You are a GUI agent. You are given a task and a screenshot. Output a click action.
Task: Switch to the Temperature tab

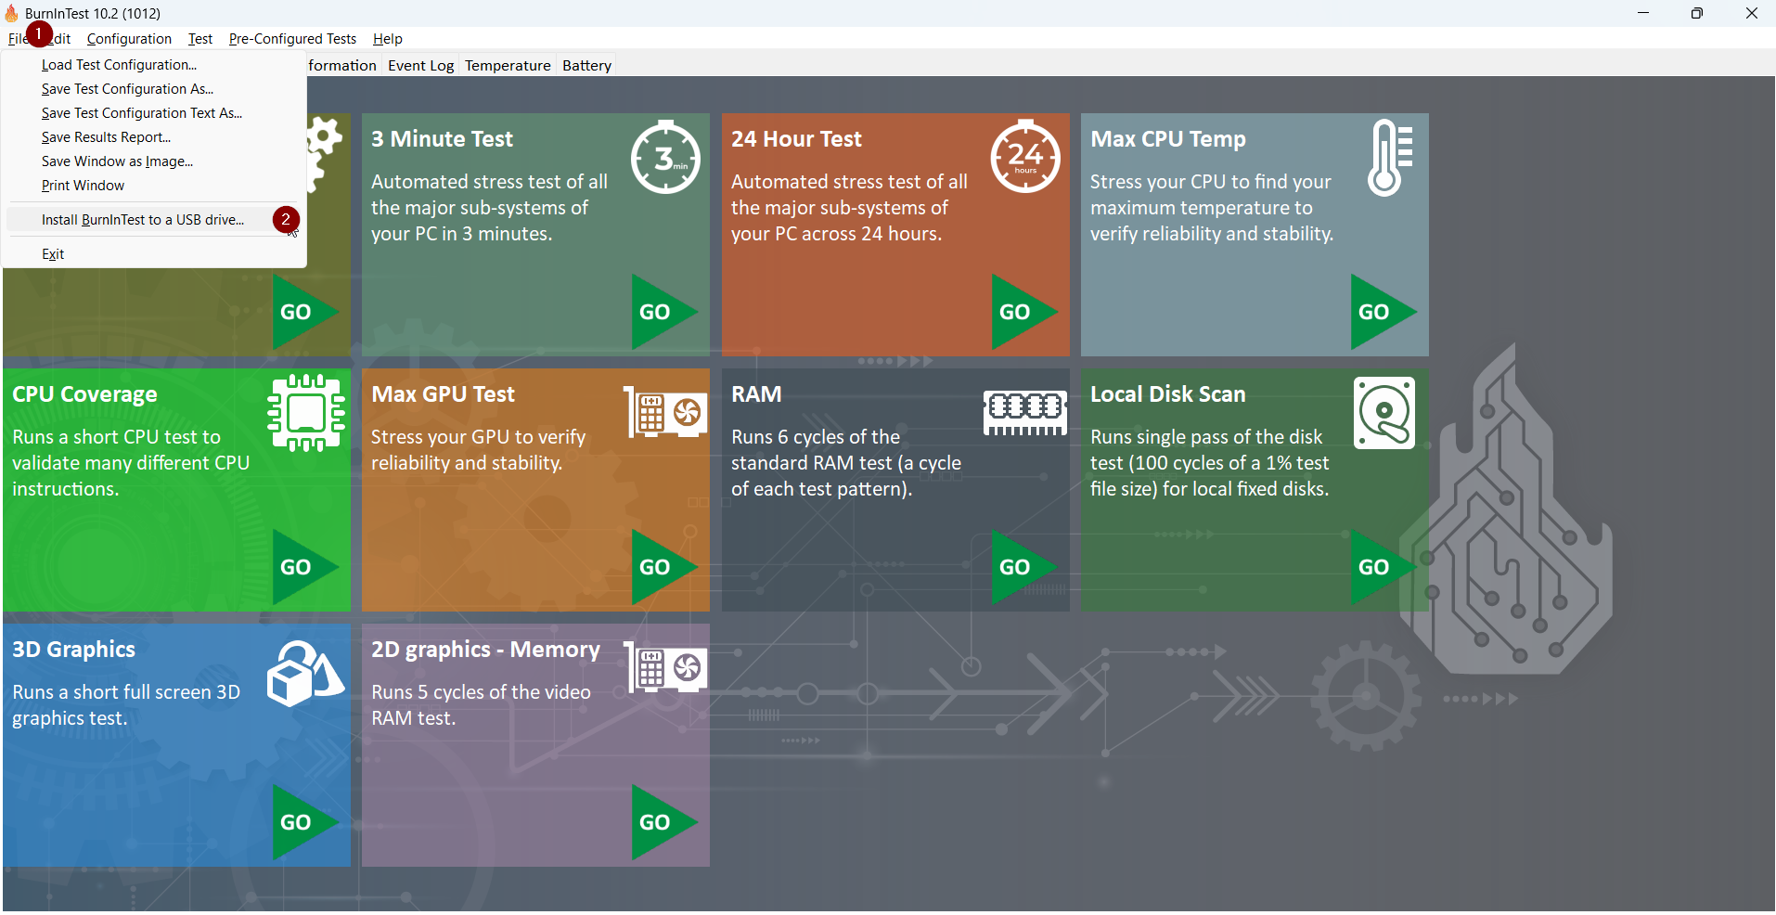tap(508, 66)
